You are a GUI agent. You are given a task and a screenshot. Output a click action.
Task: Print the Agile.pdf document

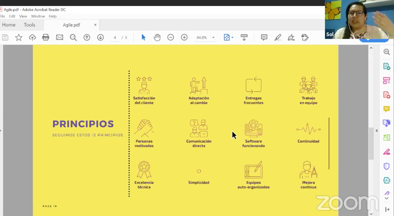[46, 37]
